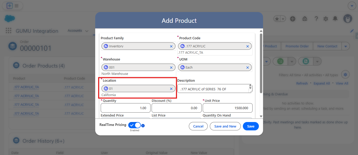The height and width of the screenshot is (155, 358).
Task: Open the notifications bell
Action: [x=335, y=19]
